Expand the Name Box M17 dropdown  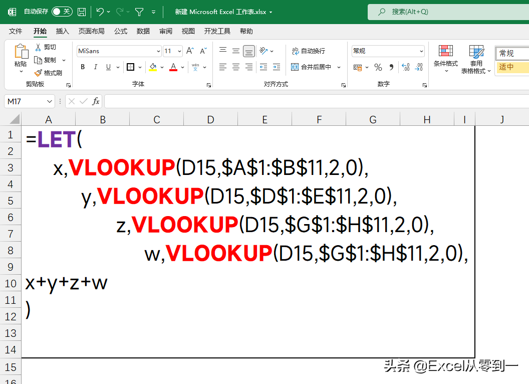(50, 101)
